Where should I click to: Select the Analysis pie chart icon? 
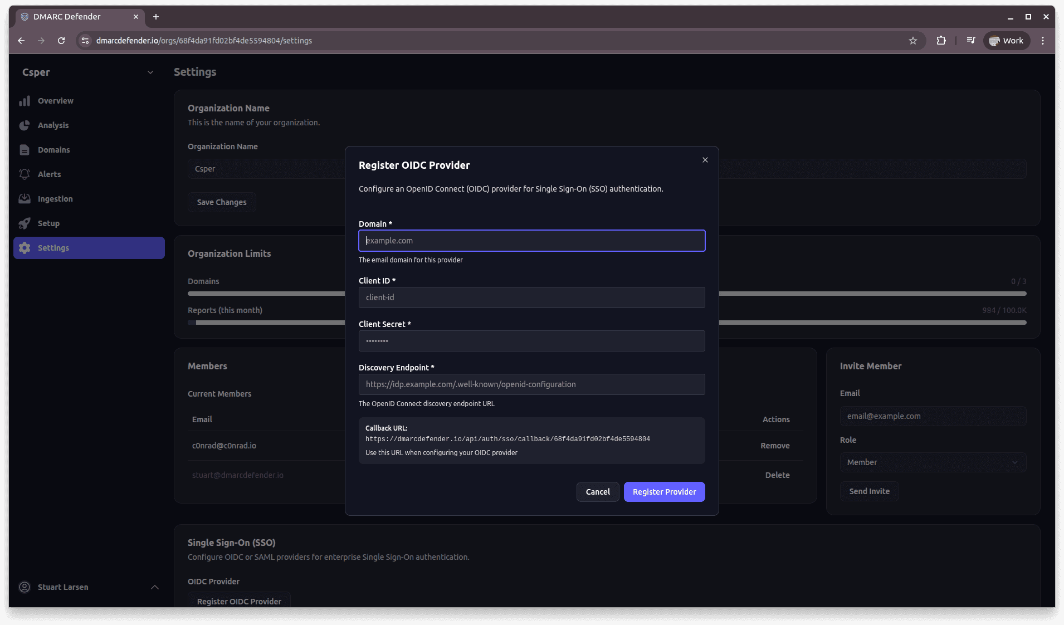pyautogui.click(x=25, y=125)
